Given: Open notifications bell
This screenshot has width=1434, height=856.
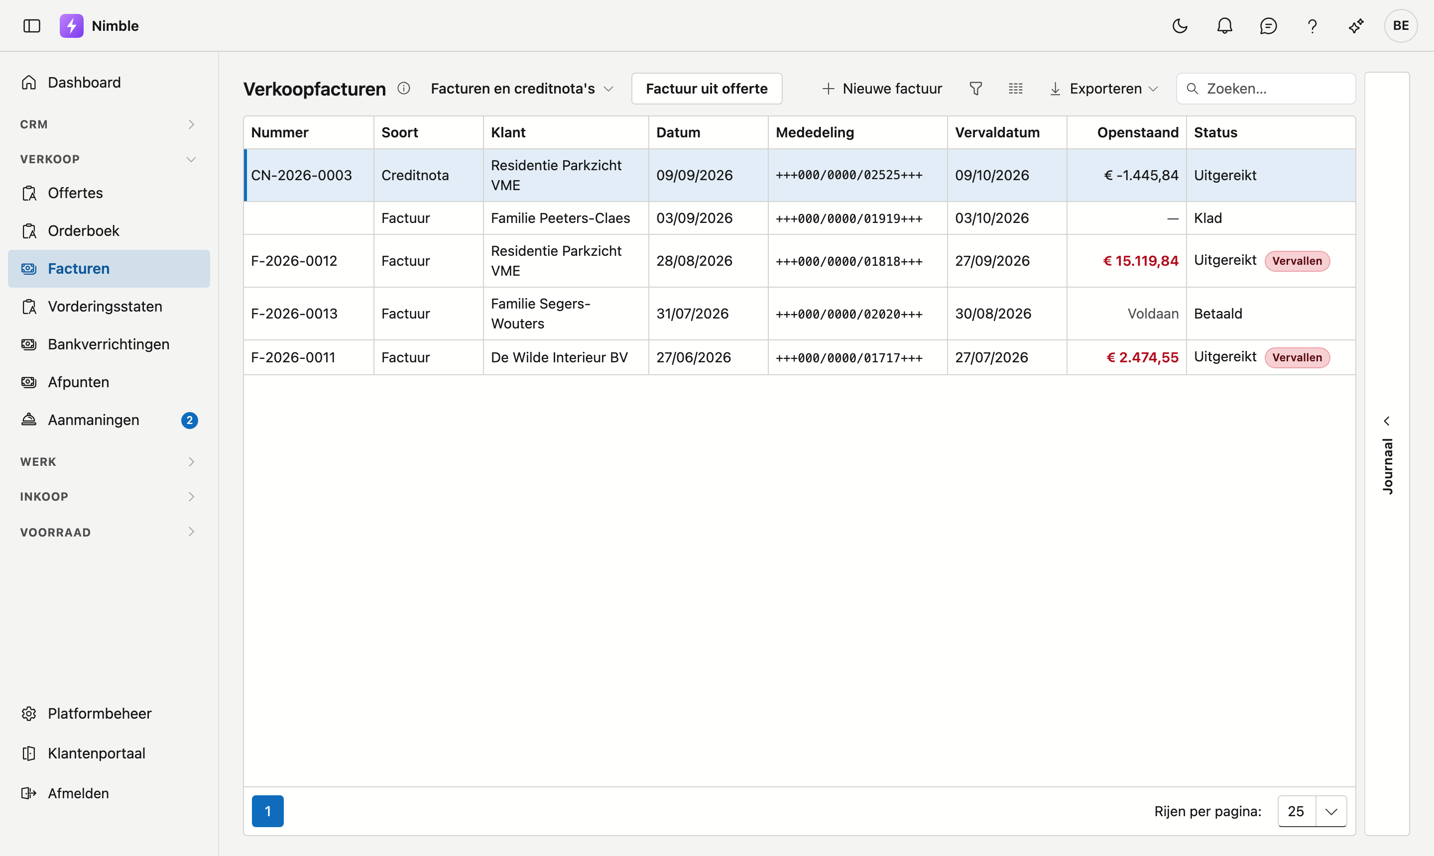Looking at the screenshot, I should pos(1224,26).
